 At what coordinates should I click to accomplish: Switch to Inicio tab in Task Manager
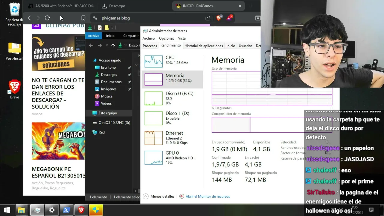(x=231, y=46)
